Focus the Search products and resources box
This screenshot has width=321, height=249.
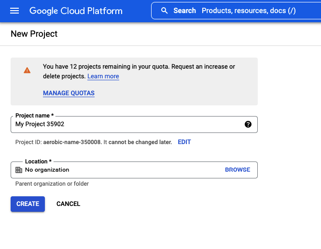(x=236, y=11)
